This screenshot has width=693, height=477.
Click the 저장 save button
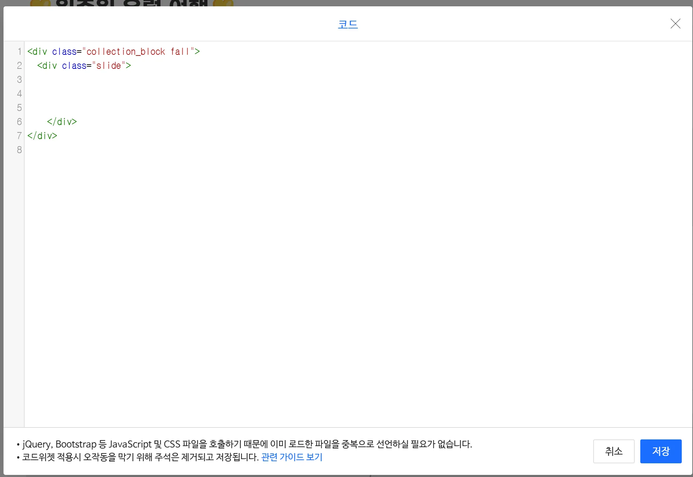pos(660,451)
